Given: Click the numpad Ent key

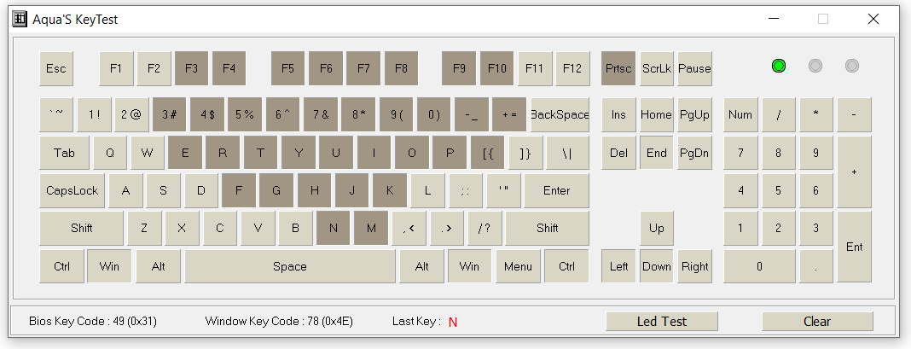Looking at the screenshot, I should pos(854,247).
